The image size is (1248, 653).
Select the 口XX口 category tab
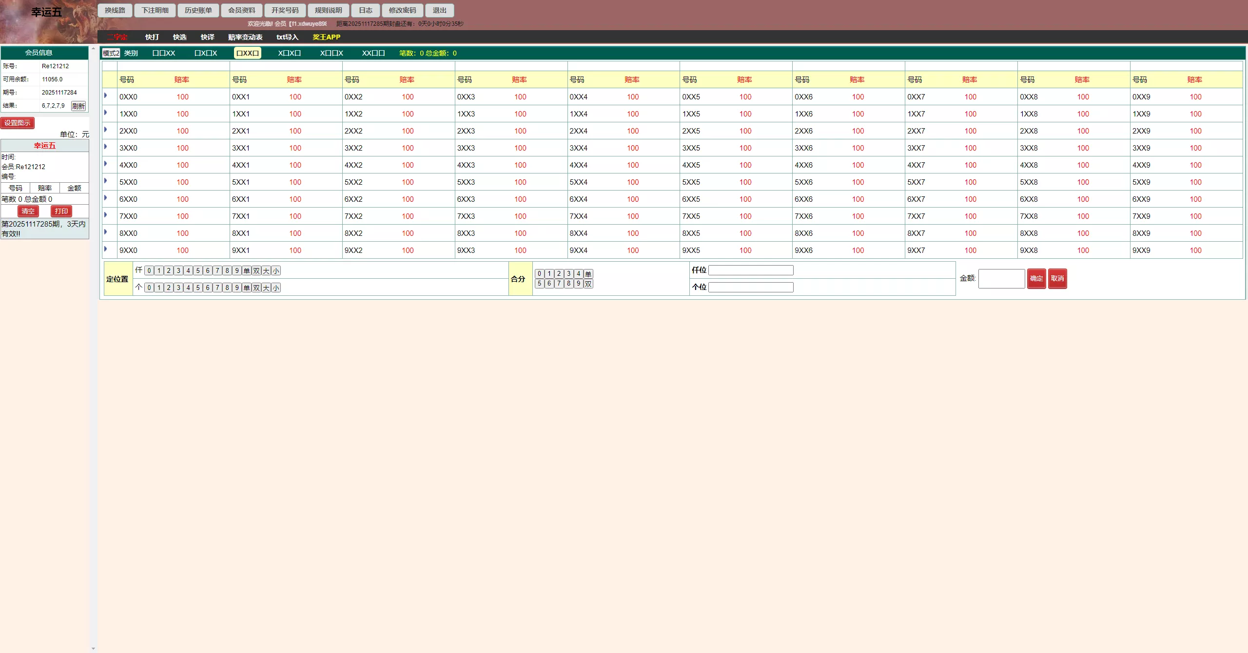[x=248, y=53]
